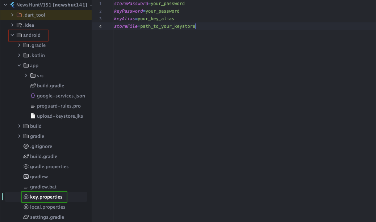Image resolution: width=376 pixels, height=222 pixels.
Task: Click the JSON braces icon for google-services.json
Action: coord(33,96)
